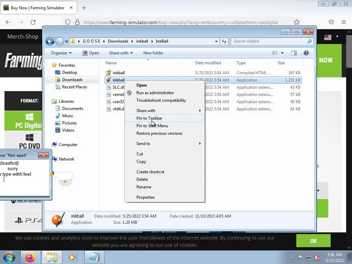Choose Cut in context menu

[165, 154]
